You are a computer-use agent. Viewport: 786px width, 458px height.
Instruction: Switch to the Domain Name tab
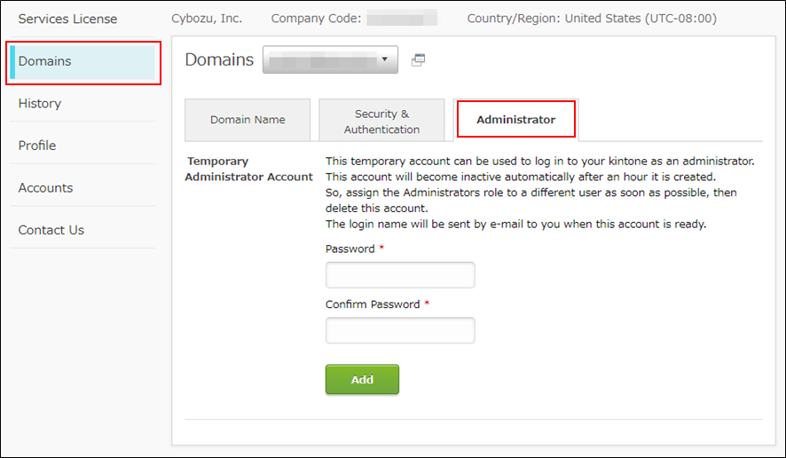248,120
